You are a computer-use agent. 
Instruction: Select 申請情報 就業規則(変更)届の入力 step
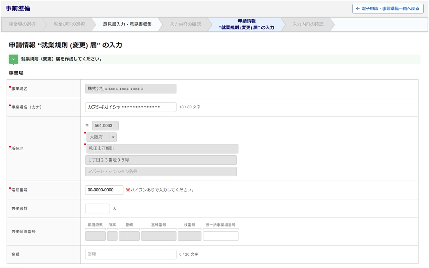tap(246, 24)
